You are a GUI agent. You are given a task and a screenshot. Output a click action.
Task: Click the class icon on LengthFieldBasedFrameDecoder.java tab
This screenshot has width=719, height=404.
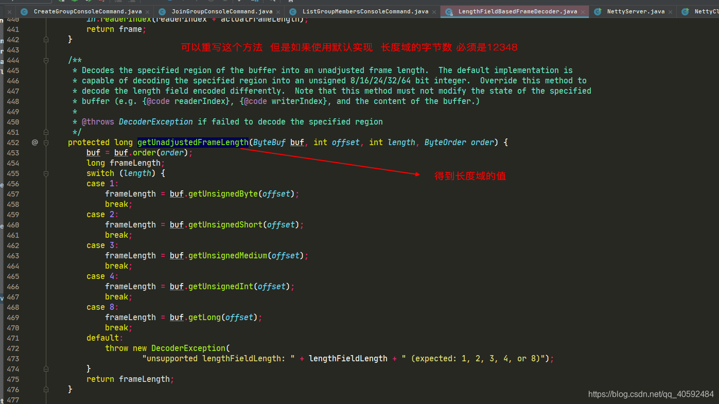coord(449,11)
